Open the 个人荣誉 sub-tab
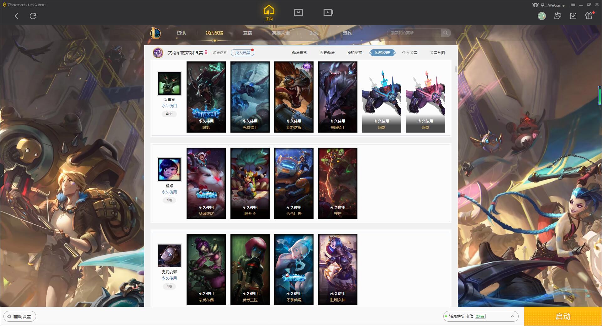The height and width of the screenshot is (326, 602). click(x=410, y=53)
